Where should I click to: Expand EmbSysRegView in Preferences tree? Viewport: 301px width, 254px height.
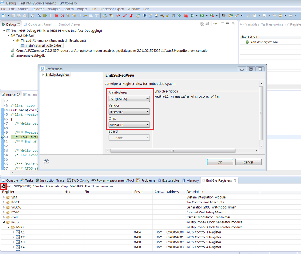tap(43, 74)
